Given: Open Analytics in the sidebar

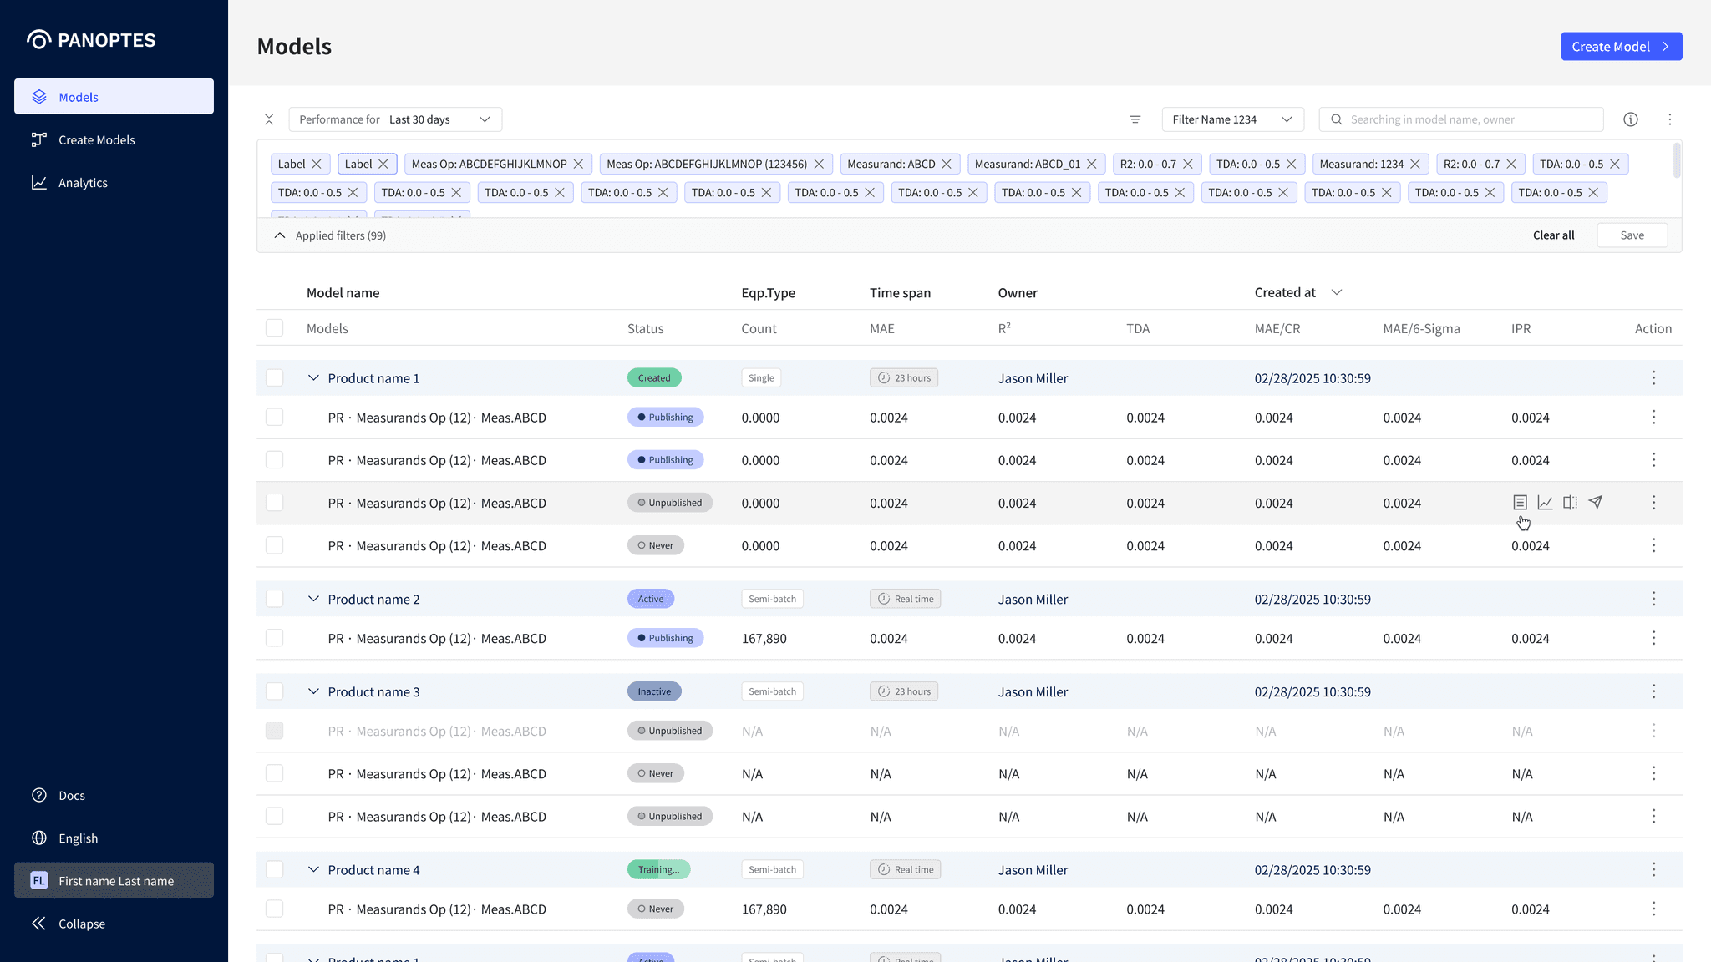Looking at the screenshot, I should tap(83, 183).
